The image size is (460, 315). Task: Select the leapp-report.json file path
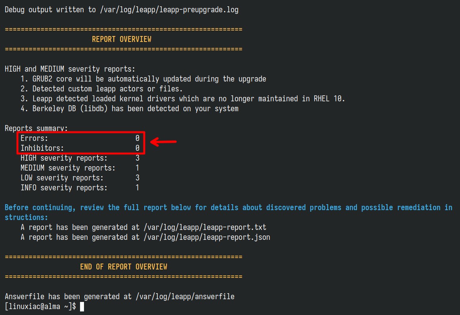pos(207,237)
